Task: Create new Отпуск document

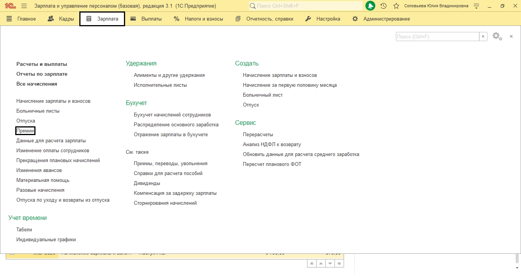Action: [251, 105]
